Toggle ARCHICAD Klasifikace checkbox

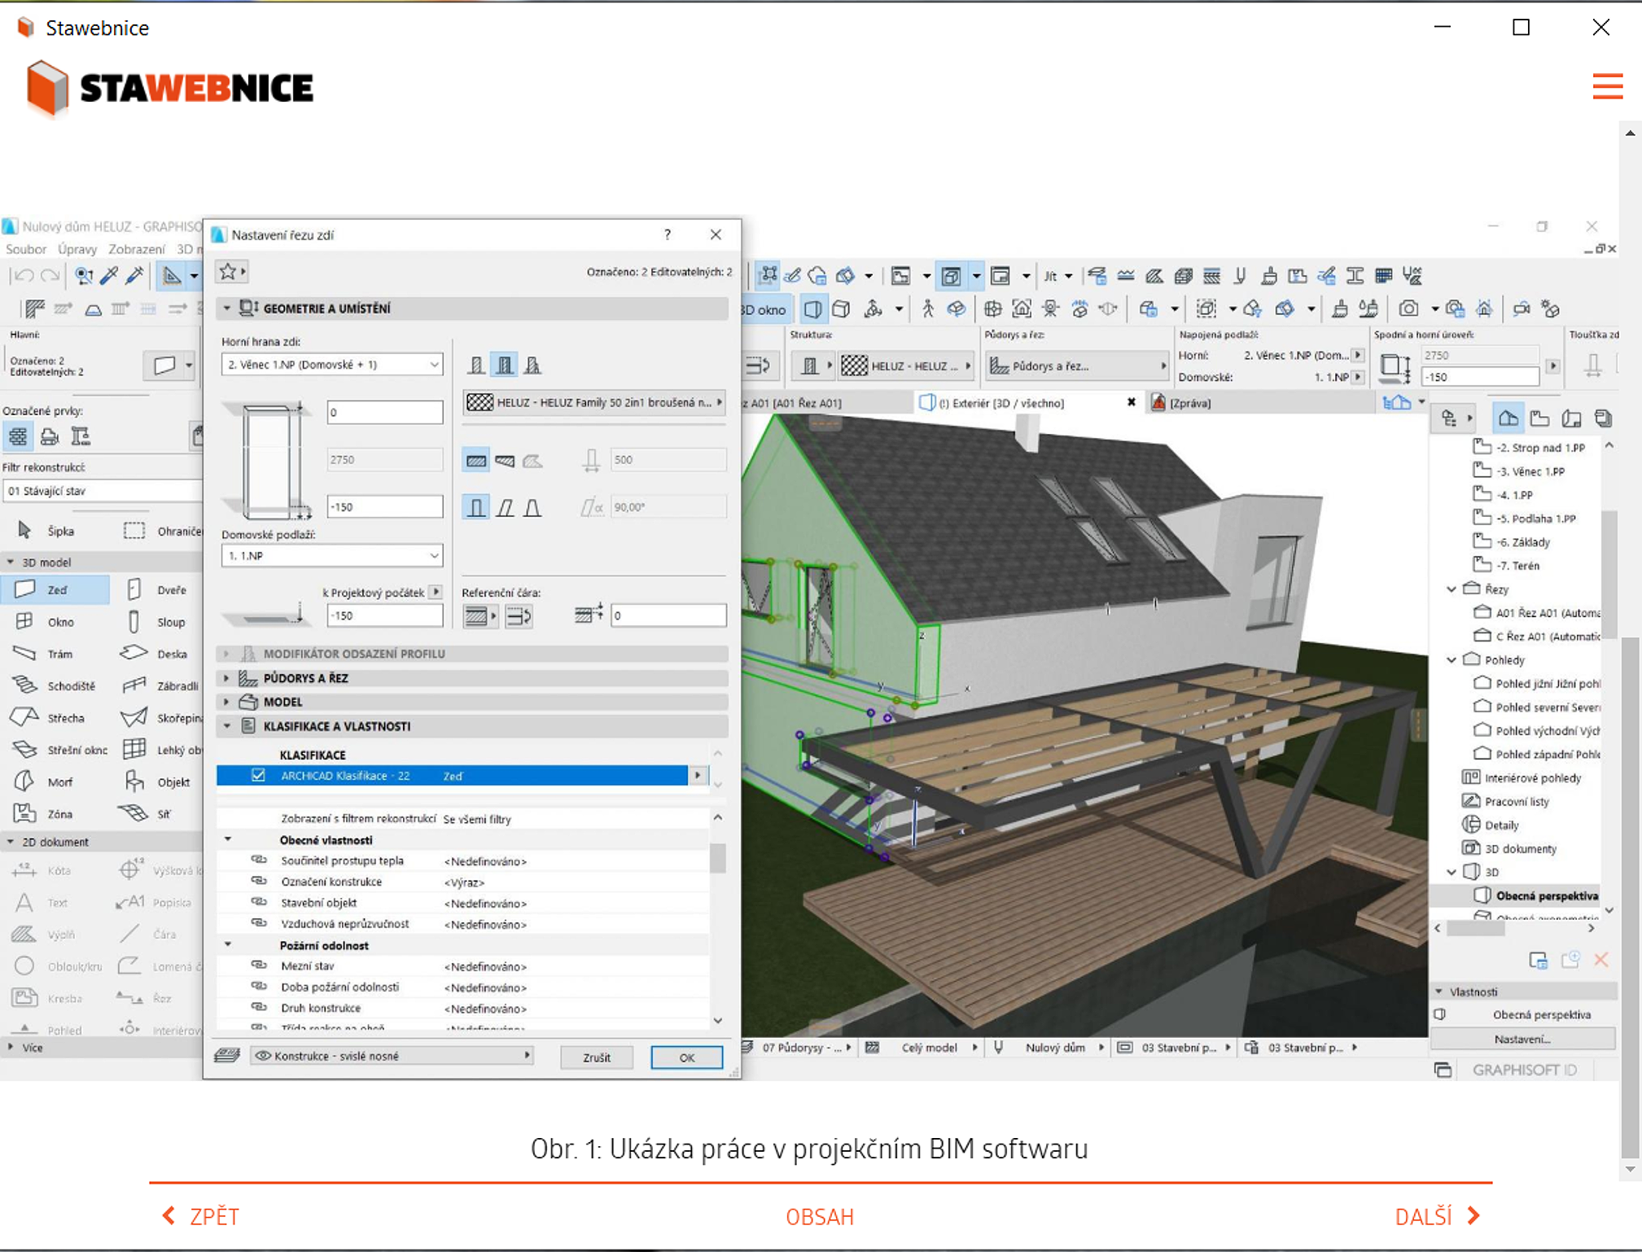[x=258, y=775]
